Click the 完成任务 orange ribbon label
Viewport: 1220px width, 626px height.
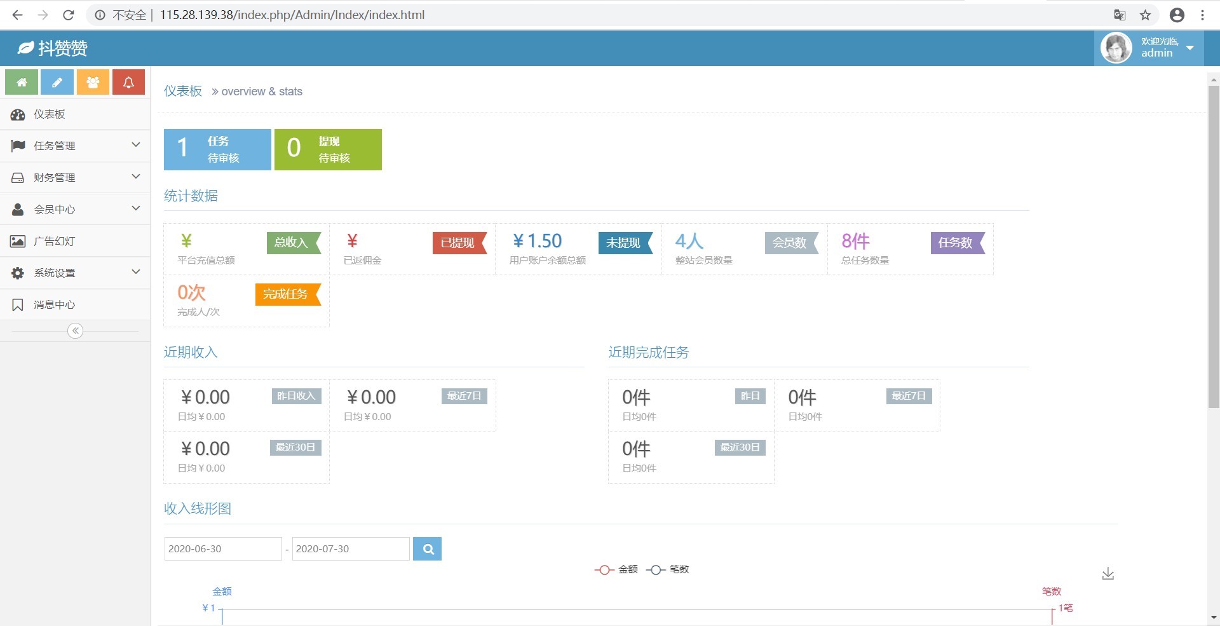point(288,294)
